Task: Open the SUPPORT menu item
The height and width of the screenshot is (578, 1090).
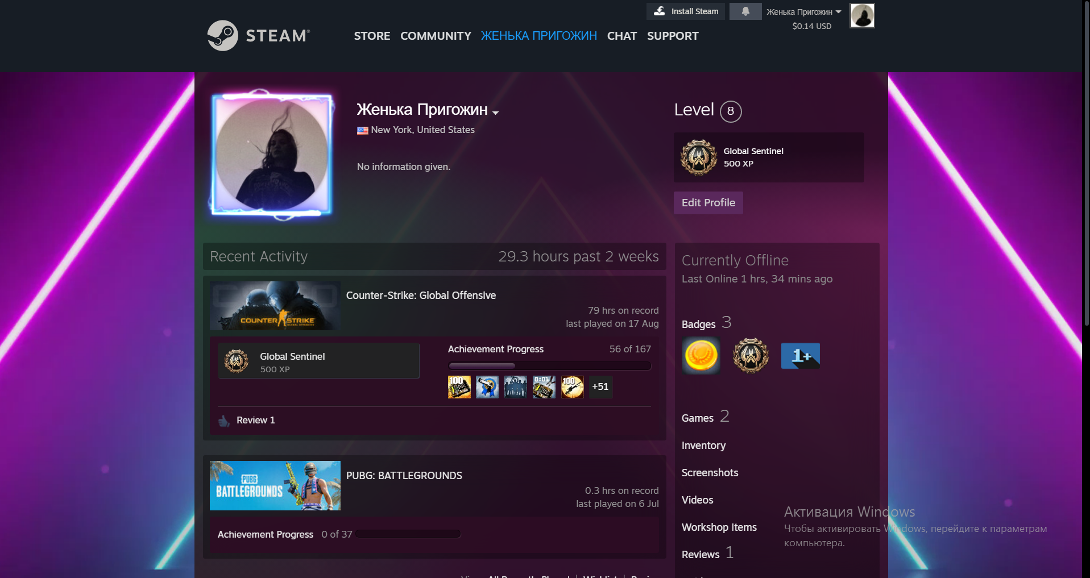Action: tap(673, 36)
